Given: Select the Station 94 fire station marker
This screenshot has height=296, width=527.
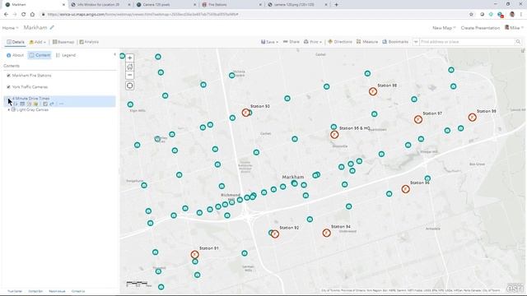Looking at the screenshot, I should tap(326, 233).
